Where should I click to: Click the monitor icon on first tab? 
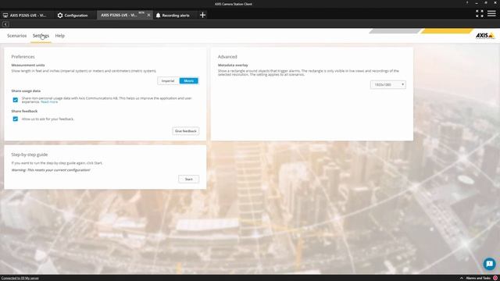pyautogui.click(x=5, y=16)
